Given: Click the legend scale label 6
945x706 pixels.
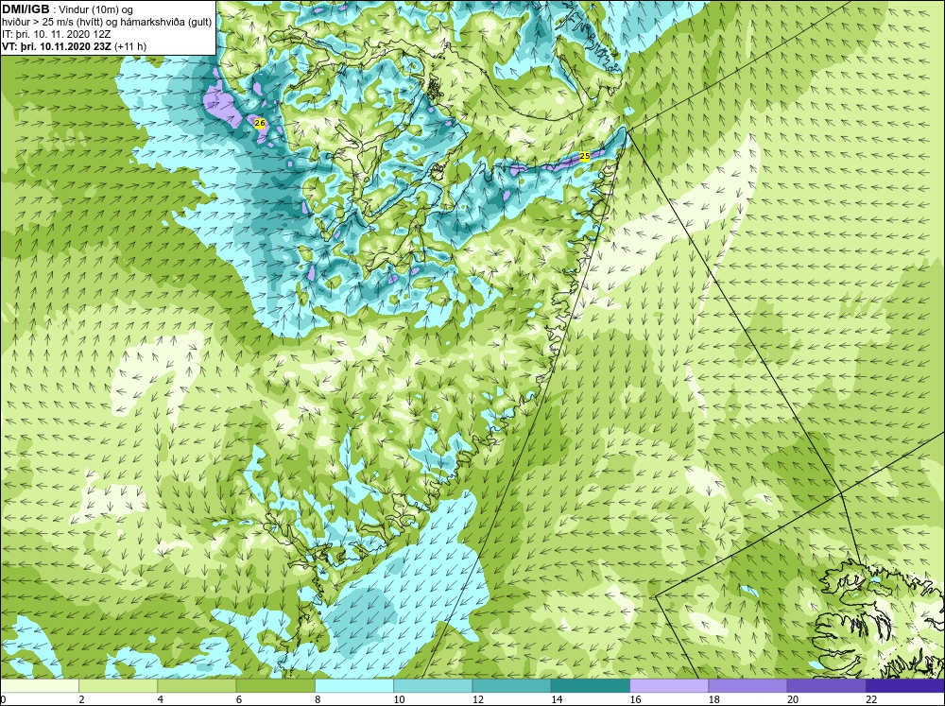Looking at the screenshot, I should (239, 699).
